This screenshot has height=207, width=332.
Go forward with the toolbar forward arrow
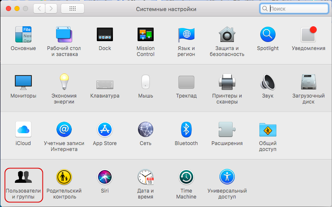(x=51, y=8)
